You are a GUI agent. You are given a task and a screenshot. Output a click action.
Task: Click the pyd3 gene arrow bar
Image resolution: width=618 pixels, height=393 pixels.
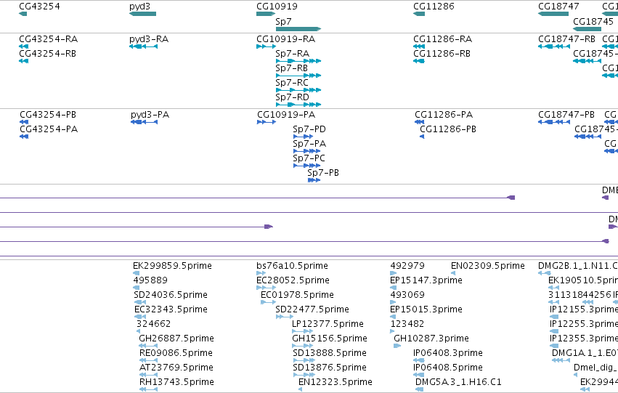(x=142, y=14)
